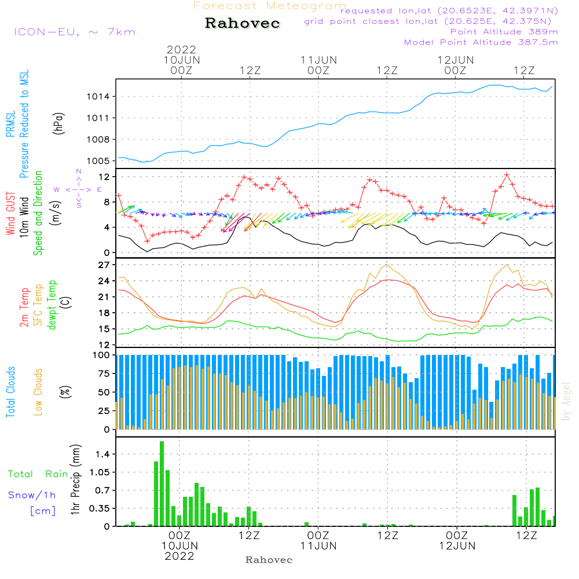Click the '(m/s)' unit label
The image size is (579, 579).
[x=56, y=213]
